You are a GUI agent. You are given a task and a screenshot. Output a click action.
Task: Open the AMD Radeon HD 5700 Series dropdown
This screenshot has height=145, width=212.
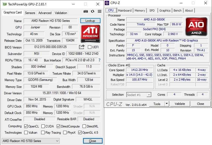pos(31,141)
